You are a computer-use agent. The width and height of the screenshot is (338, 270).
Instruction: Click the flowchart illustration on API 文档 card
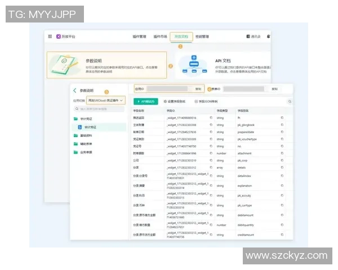tap(194, 64)
